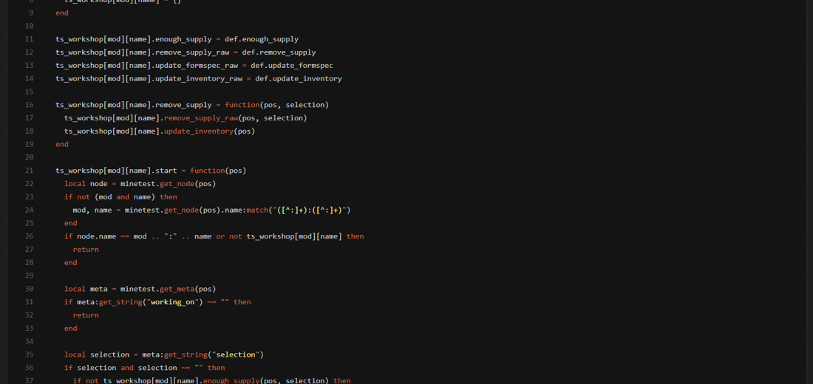This screenshot has width=813, height=384.
Task: Click 'local node' declaration on line 22
Action: [x=86, y=183]
